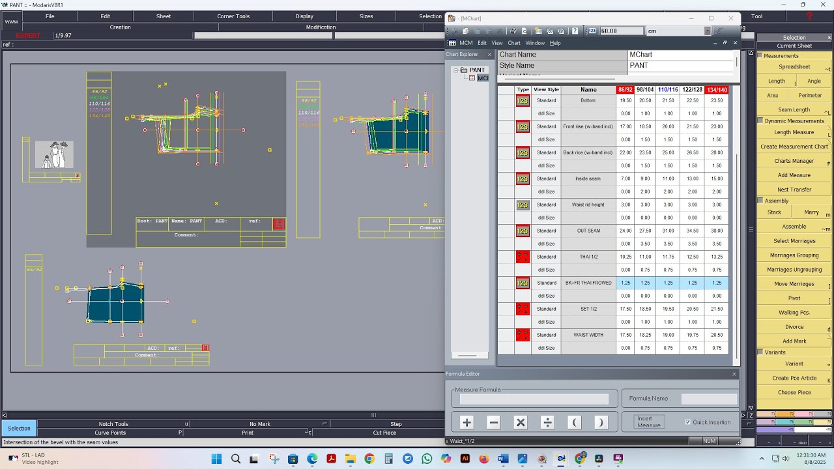Click the Notch Tools button at bottom

(x=113, y=424)
